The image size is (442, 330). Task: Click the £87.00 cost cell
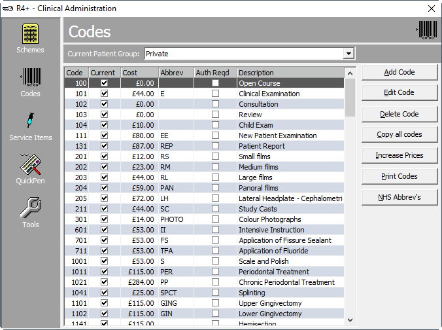[139, 146]
